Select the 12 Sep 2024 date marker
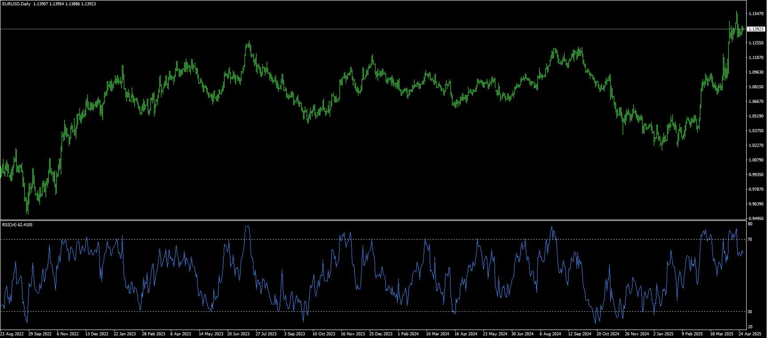 point(579,334)
